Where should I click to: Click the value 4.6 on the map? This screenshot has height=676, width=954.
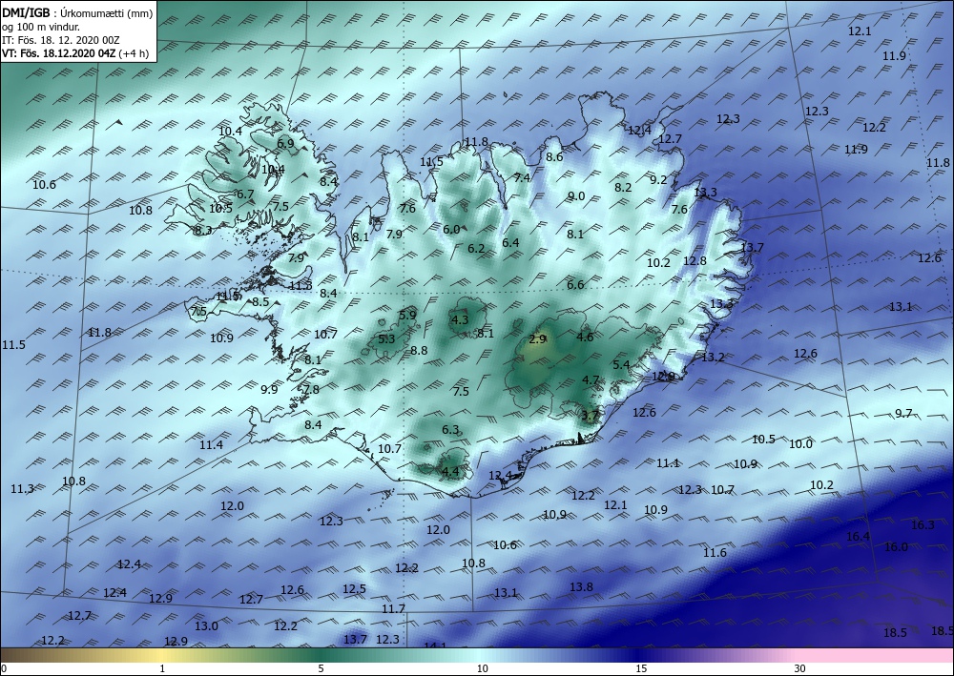(585, 337)
